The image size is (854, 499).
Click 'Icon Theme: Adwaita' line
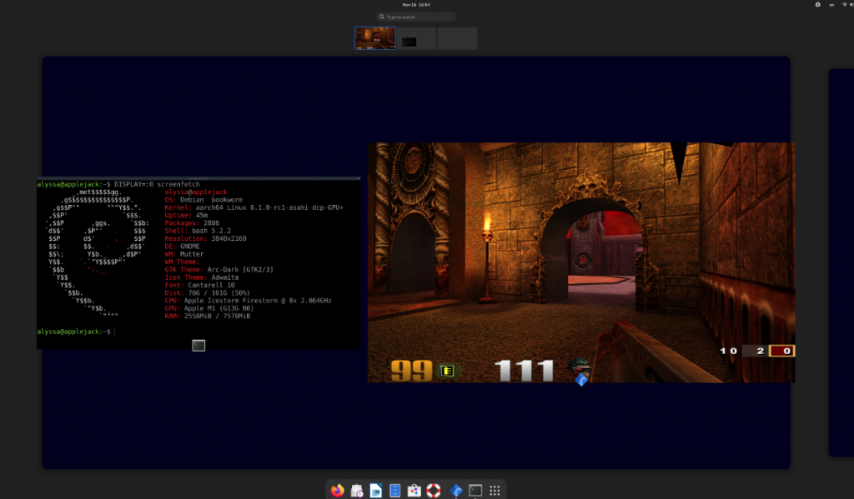(x=202, y=277)
